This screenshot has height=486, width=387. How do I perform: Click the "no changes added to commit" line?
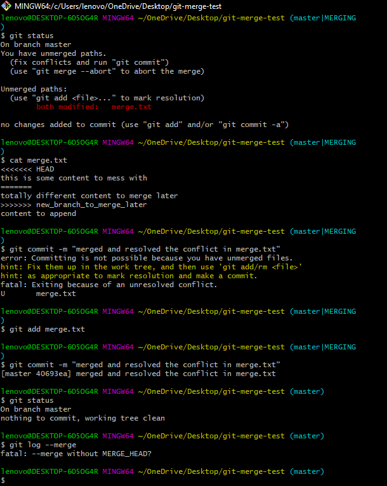click(145, 125)
